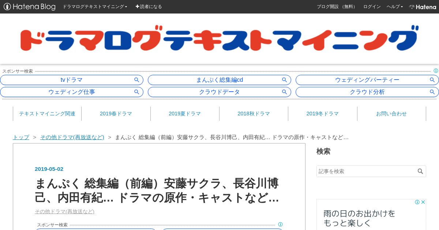Close the sidebar ad with X
Viewport: 439px width, 230px height.
click(423, 202)
